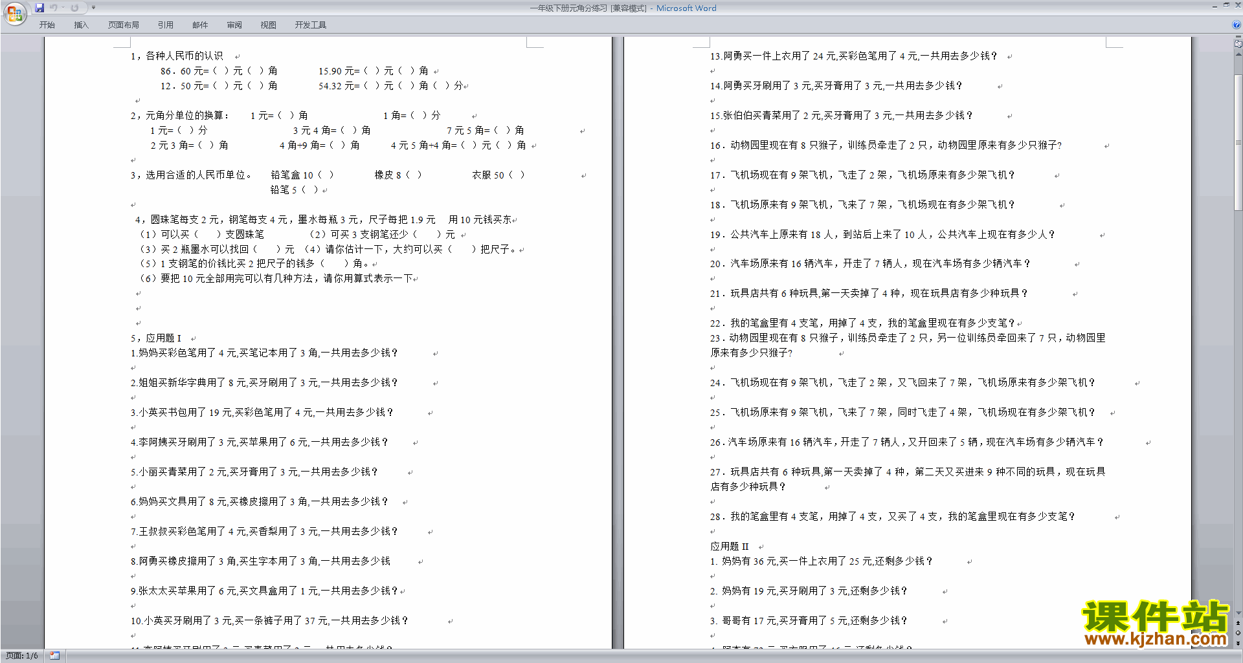Click heading 1，各种人民币的认识

coord(177,56)
